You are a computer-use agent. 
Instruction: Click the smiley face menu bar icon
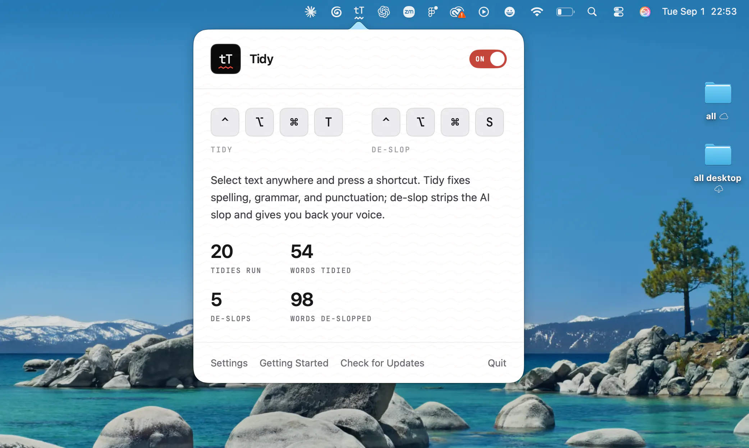coord(510,12)
